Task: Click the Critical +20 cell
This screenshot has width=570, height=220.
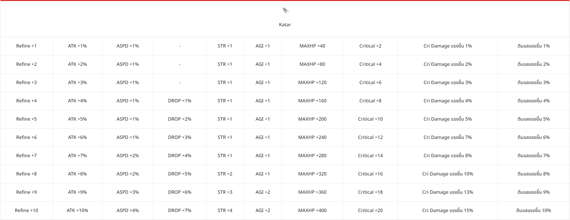Action: (370, 210)
